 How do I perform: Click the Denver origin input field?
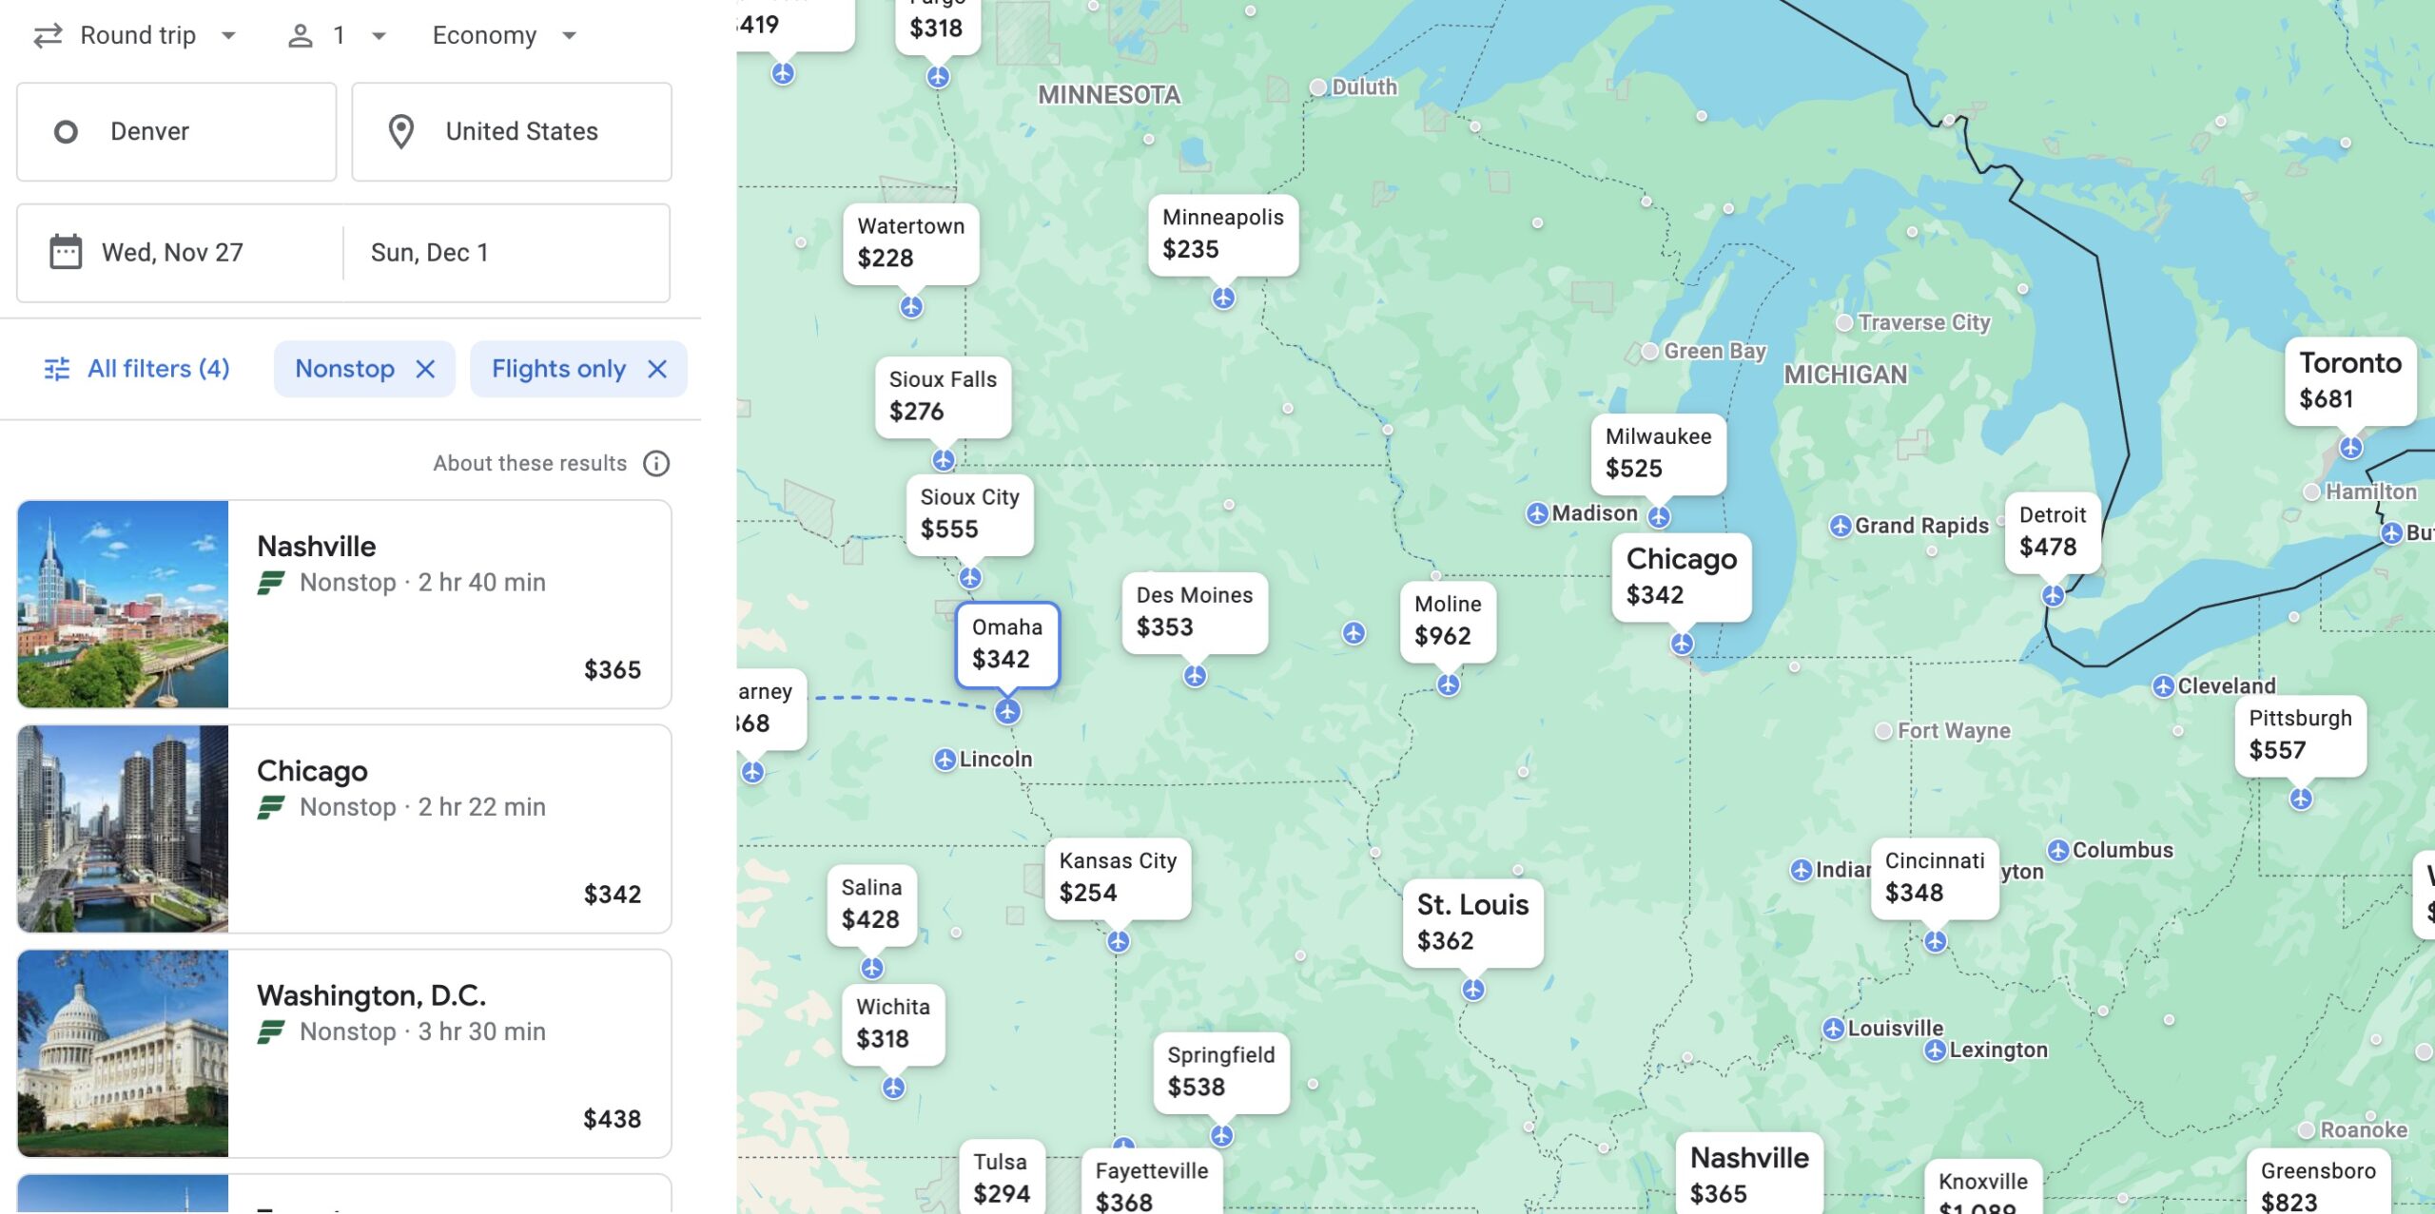[x=177, y=131]
